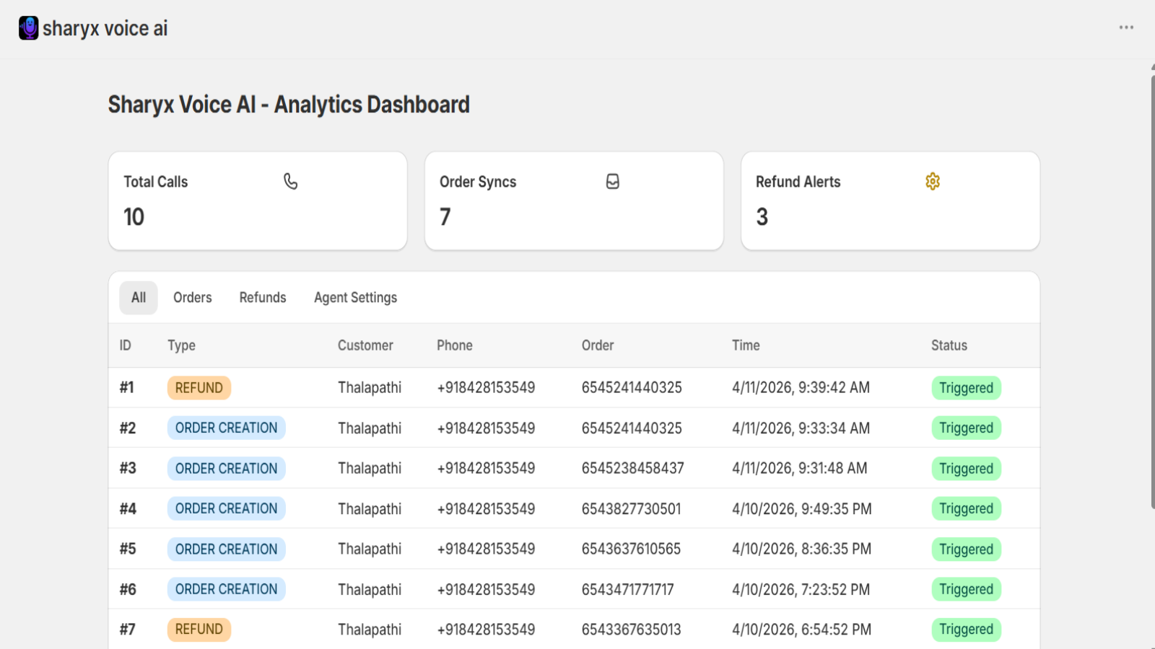Select row ID #2

[x=128, y=428]
